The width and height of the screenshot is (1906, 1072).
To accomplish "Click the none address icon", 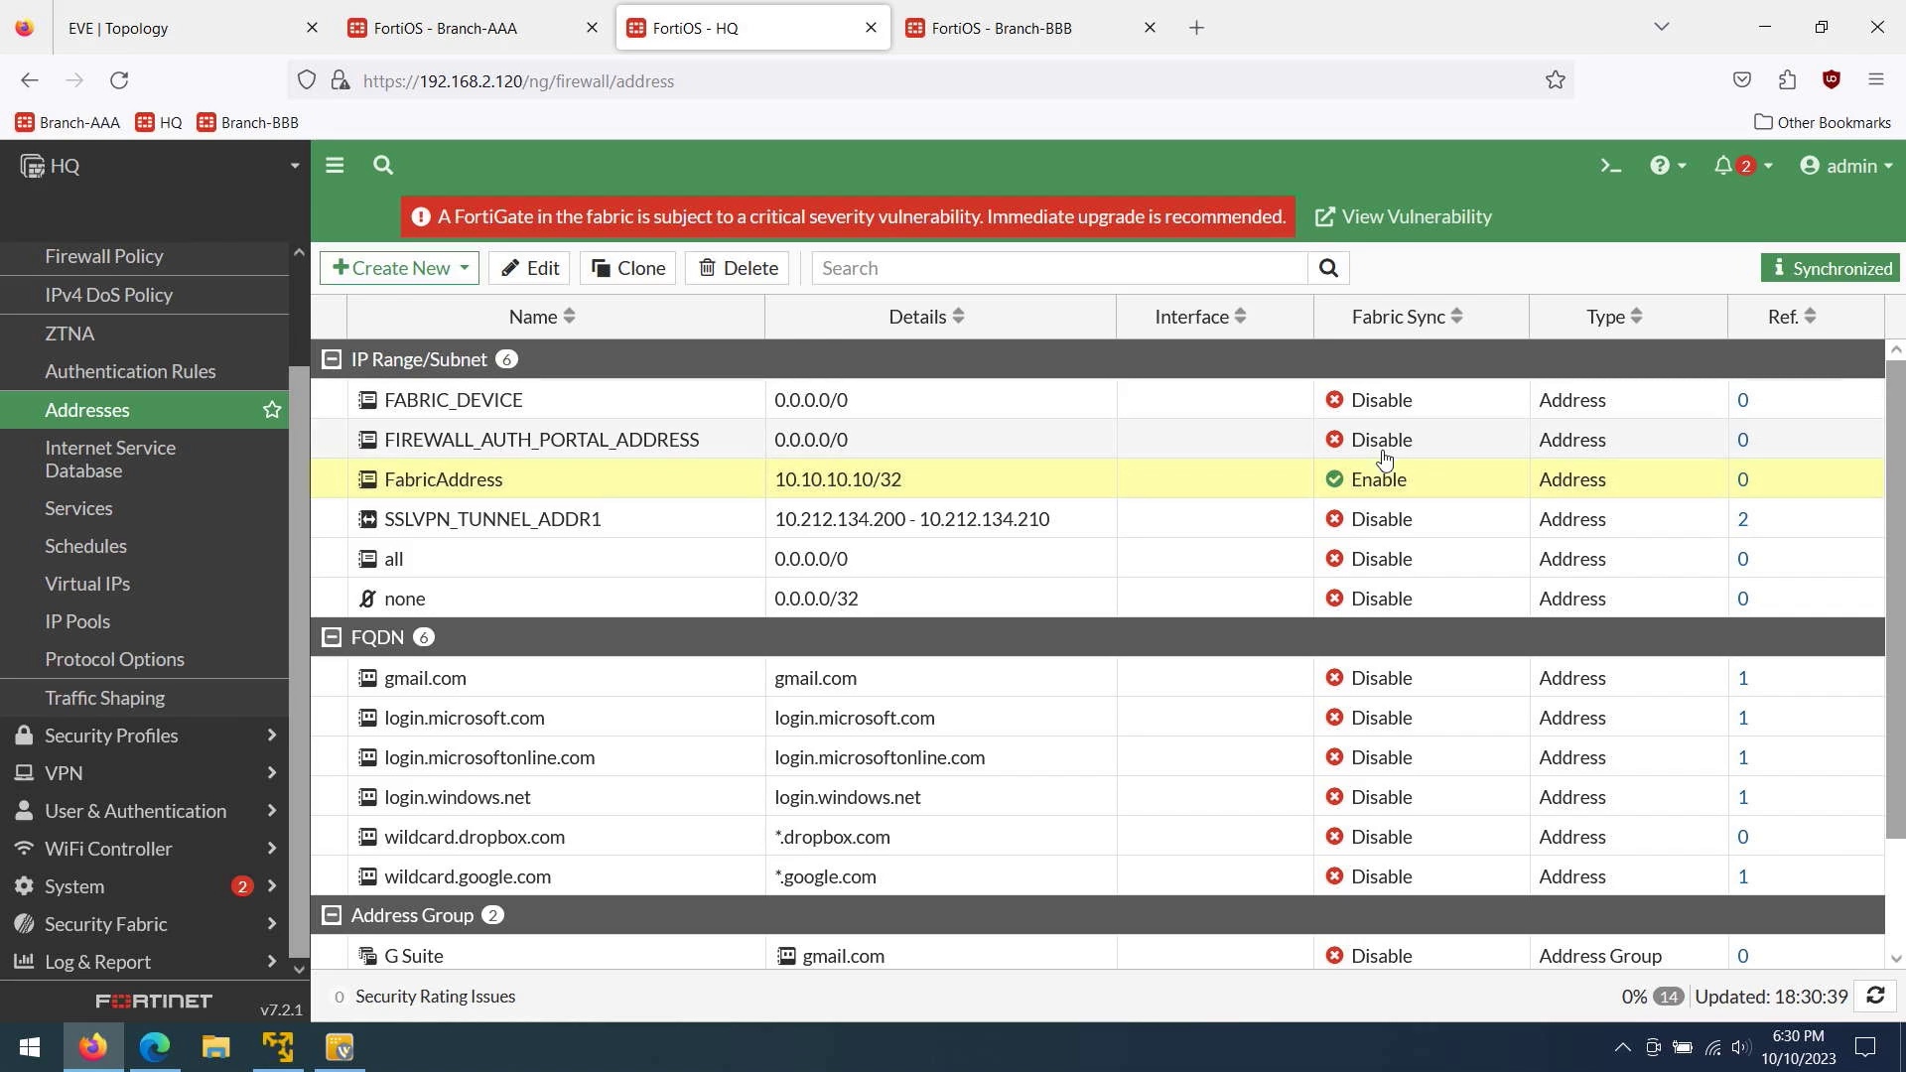I will tap(367, 599).
